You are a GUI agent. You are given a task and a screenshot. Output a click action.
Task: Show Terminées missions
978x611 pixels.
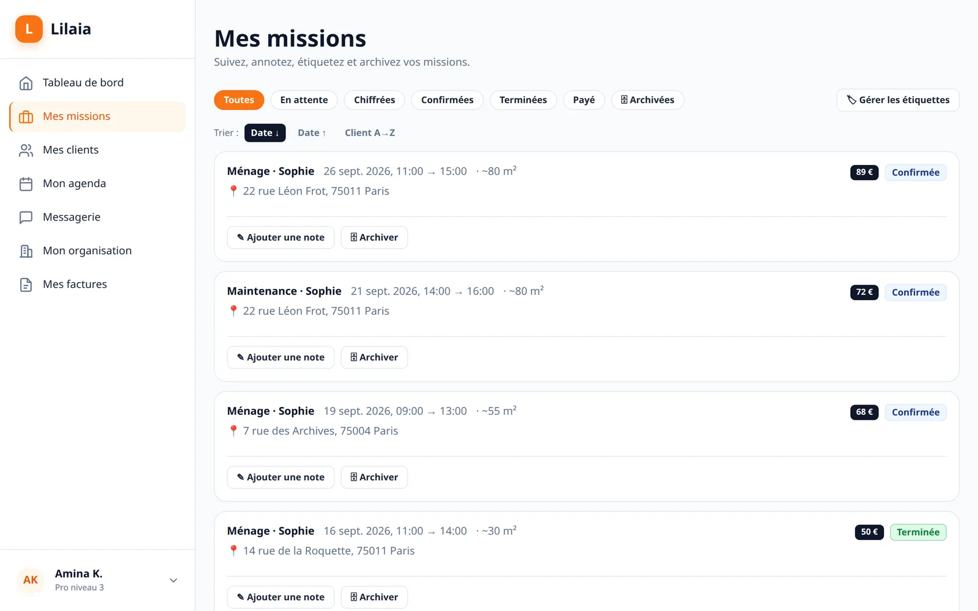tap(523, 100)
